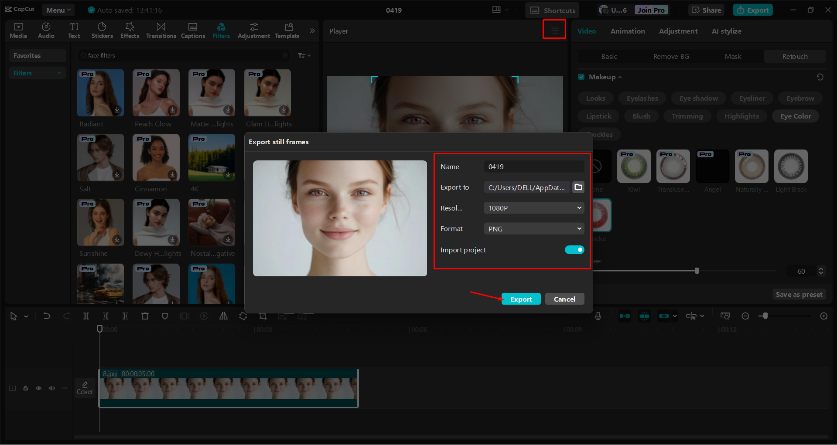Click the Delete trash icon in timeline toolbar
837x445 pixels.
(145, 316)
